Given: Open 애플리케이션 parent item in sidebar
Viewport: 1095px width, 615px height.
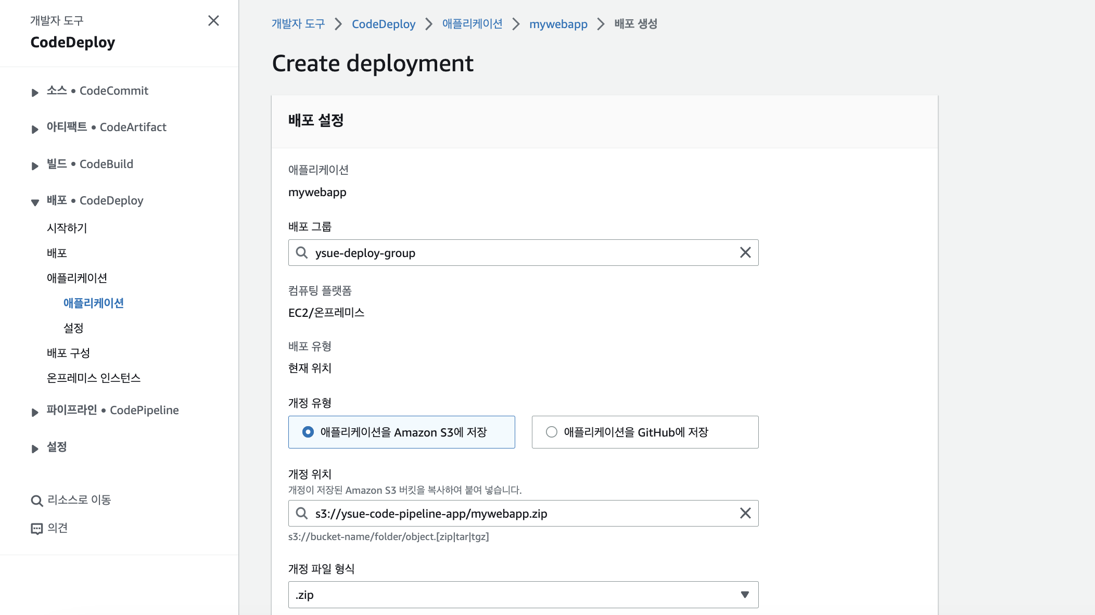Looking at the screenshot, I should [77, 278].
